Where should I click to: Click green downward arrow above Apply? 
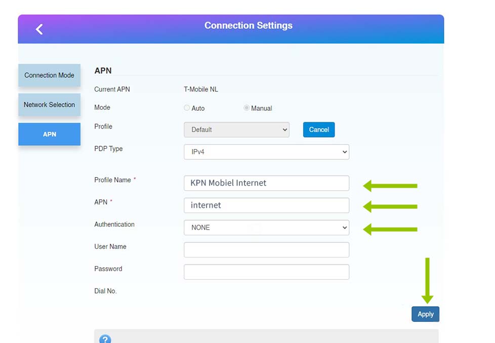coord(427,281)
